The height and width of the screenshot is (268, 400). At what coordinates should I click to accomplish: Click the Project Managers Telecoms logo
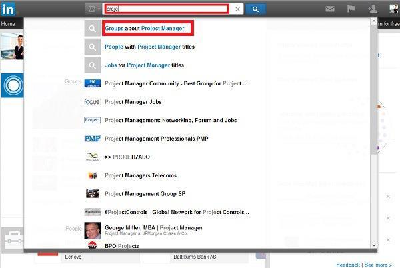pyautogui.click(x=93, y=175)
